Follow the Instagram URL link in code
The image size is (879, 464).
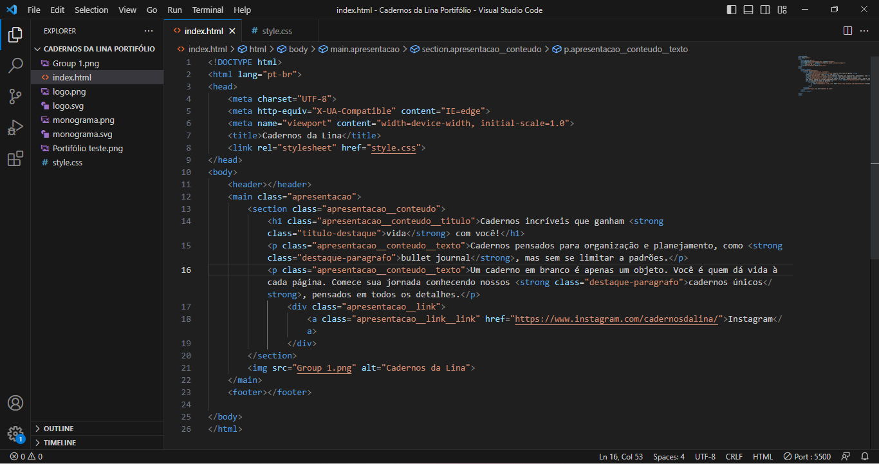[x=616, y=319]
